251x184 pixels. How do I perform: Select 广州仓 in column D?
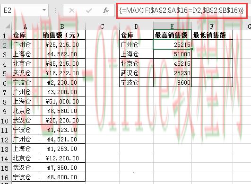point(137,44)
